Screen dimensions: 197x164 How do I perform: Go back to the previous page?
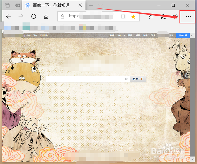(9, 16)
